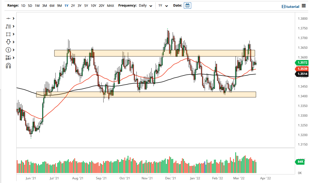309x183 pixels.
Task: Select the rectangle drawing tool
Action: click(x=8, y=34)
